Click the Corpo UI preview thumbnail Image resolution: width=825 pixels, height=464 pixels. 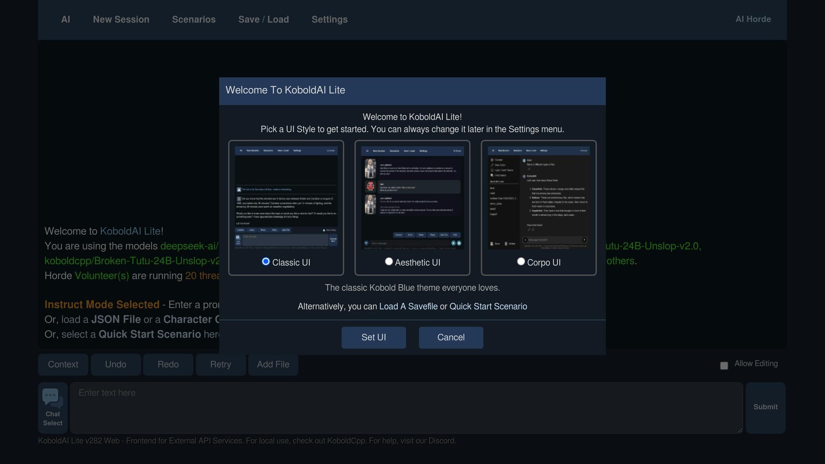tap(539, 198)
